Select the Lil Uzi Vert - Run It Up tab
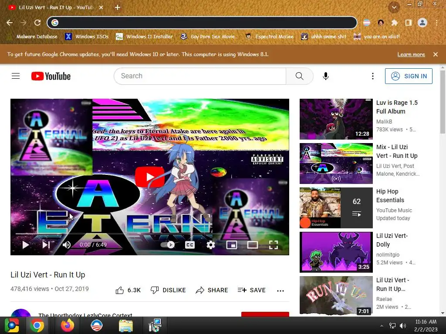Viewport: 446px width, 334px height. click(56, 7)
